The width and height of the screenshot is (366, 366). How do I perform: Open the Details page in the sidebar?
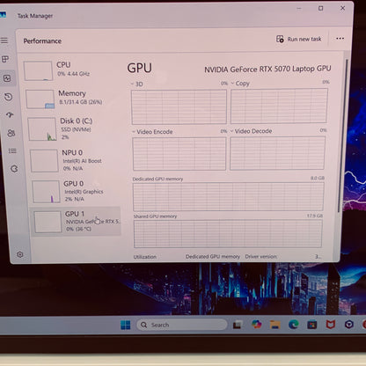coord(12,151)
